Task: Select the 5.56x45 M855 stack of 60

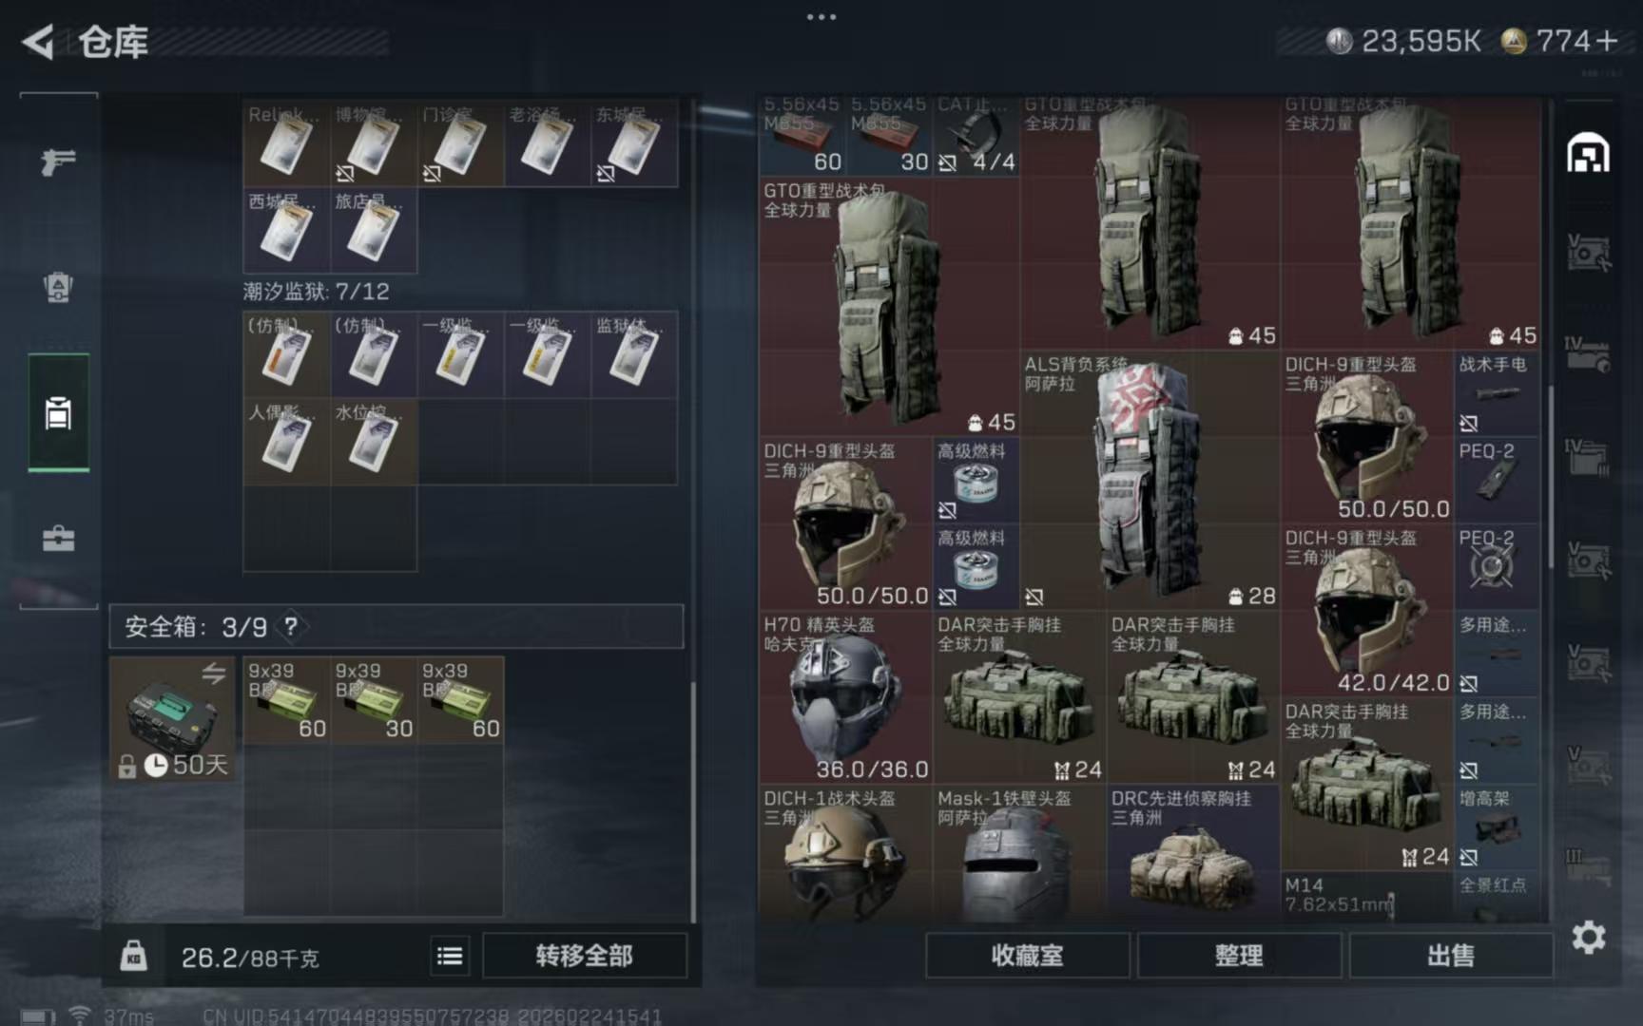Action: click(x=802, y=135)
